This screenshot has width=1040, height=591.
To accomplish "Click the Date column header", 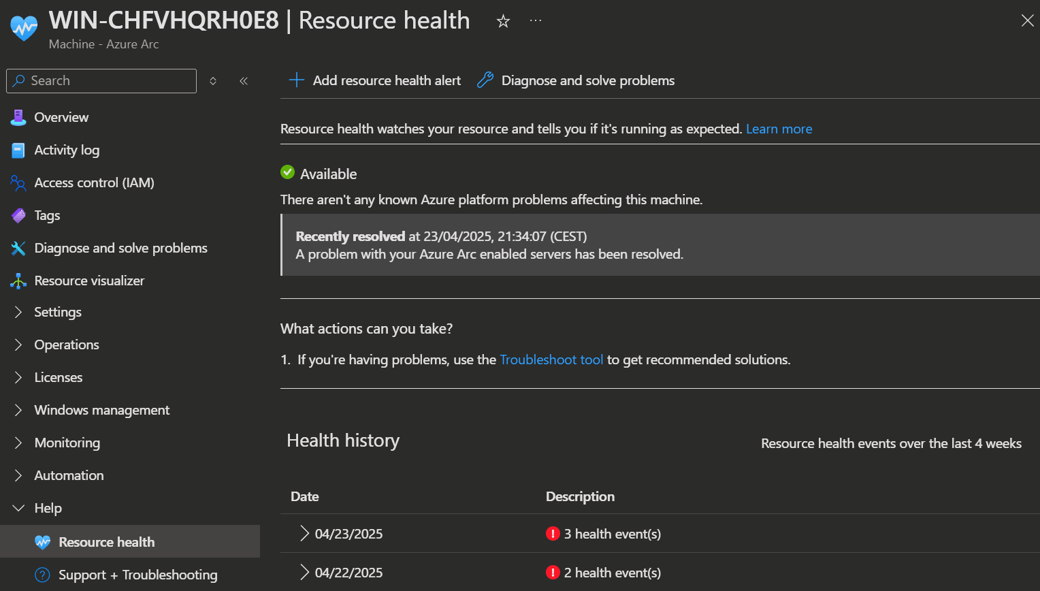I will [x=305, y=496].
